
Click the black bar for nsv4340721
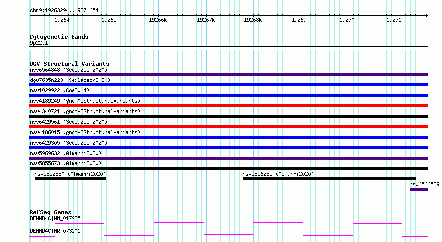(x=228, y=116)
